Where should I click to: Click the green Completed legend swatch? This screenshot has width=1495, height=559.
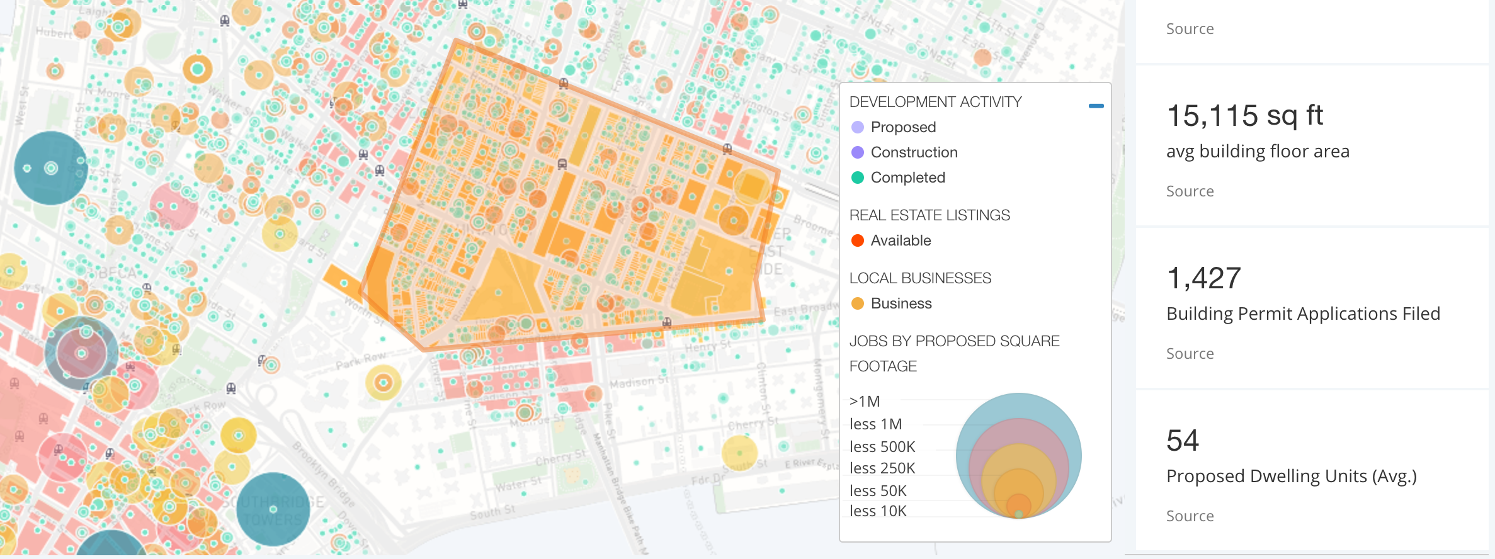858,178
